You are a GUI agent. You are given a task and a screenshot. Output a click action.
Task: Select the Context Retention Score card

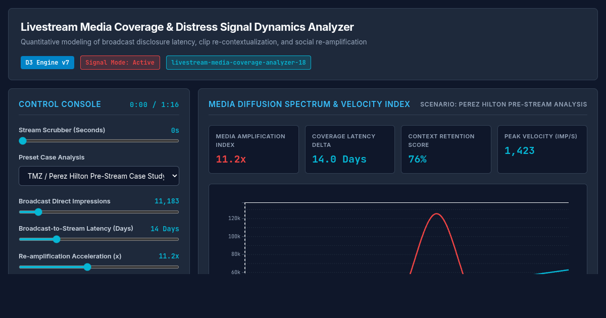tap(446, 149)
